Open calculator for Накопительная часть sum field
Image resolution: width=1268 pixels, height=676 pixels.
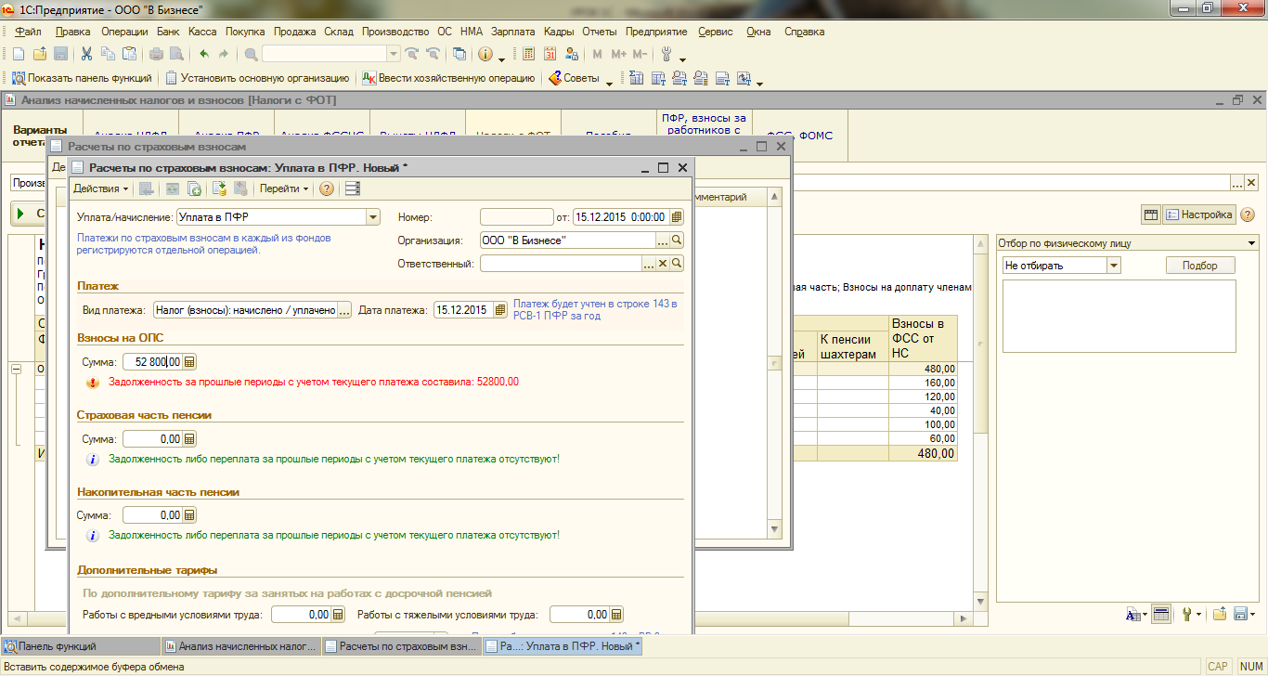click(189, 514)
